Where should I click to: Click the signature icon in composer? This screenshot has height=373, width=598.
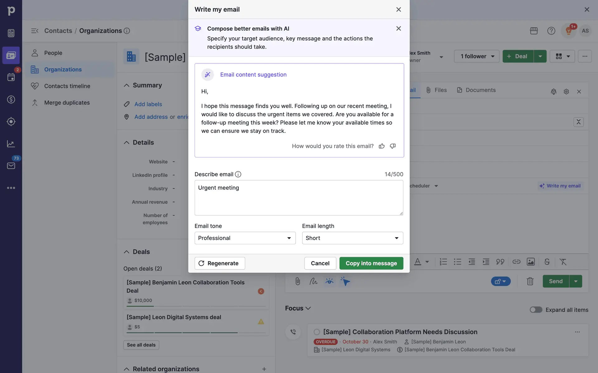click(x=313, y=281)
